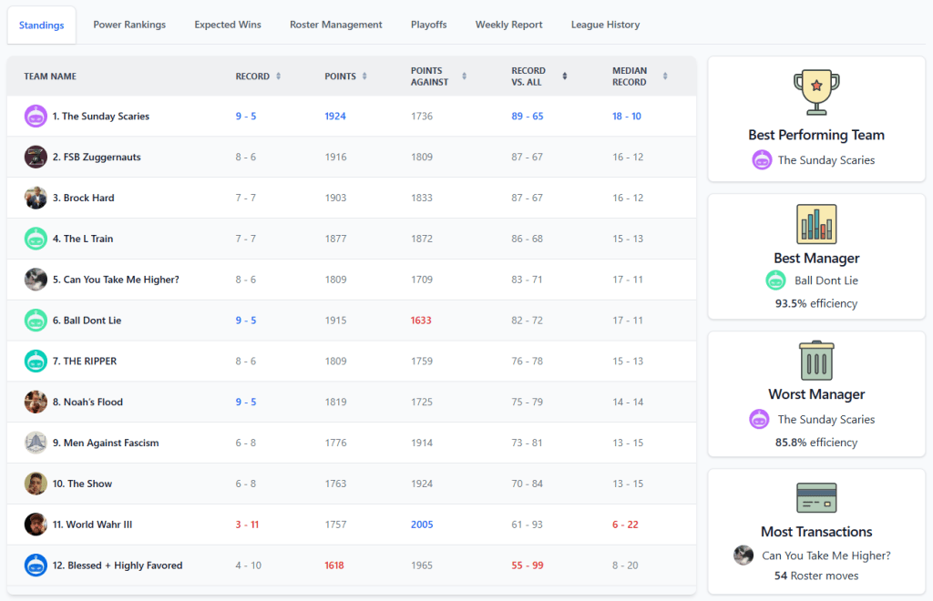
Task: Click The Sunday Scaries avatar in standings row 1
Action: tap(36, 116)
